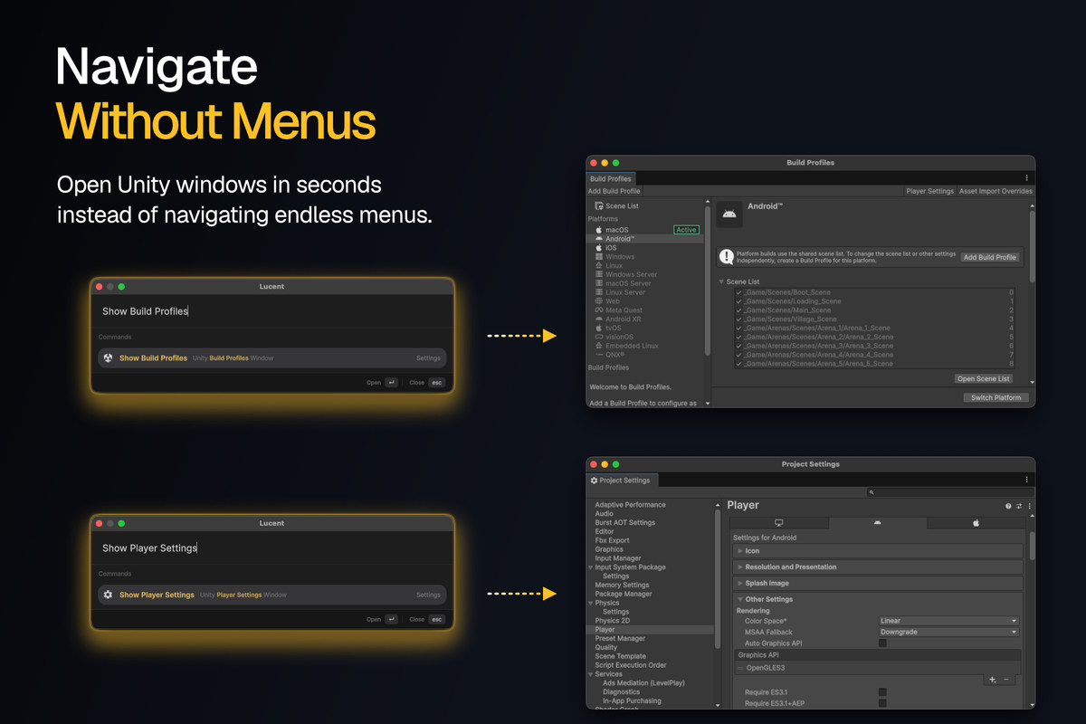Click the plus button under Graphics API list
1086x724 pixels.
[993, 679]
